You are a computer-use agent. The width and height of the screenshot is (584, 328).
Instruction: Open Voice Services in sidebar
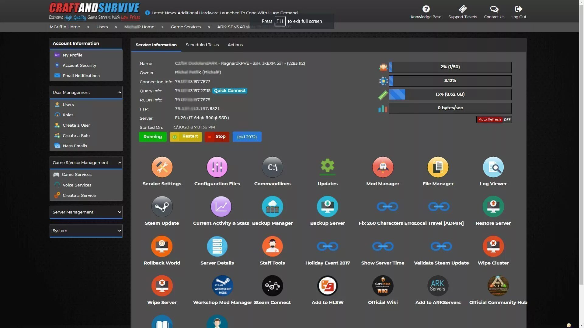tap(77, 185)
